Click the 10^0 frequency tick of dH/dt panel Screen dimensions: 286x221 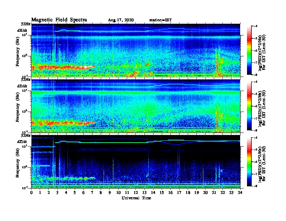point(25,56)
